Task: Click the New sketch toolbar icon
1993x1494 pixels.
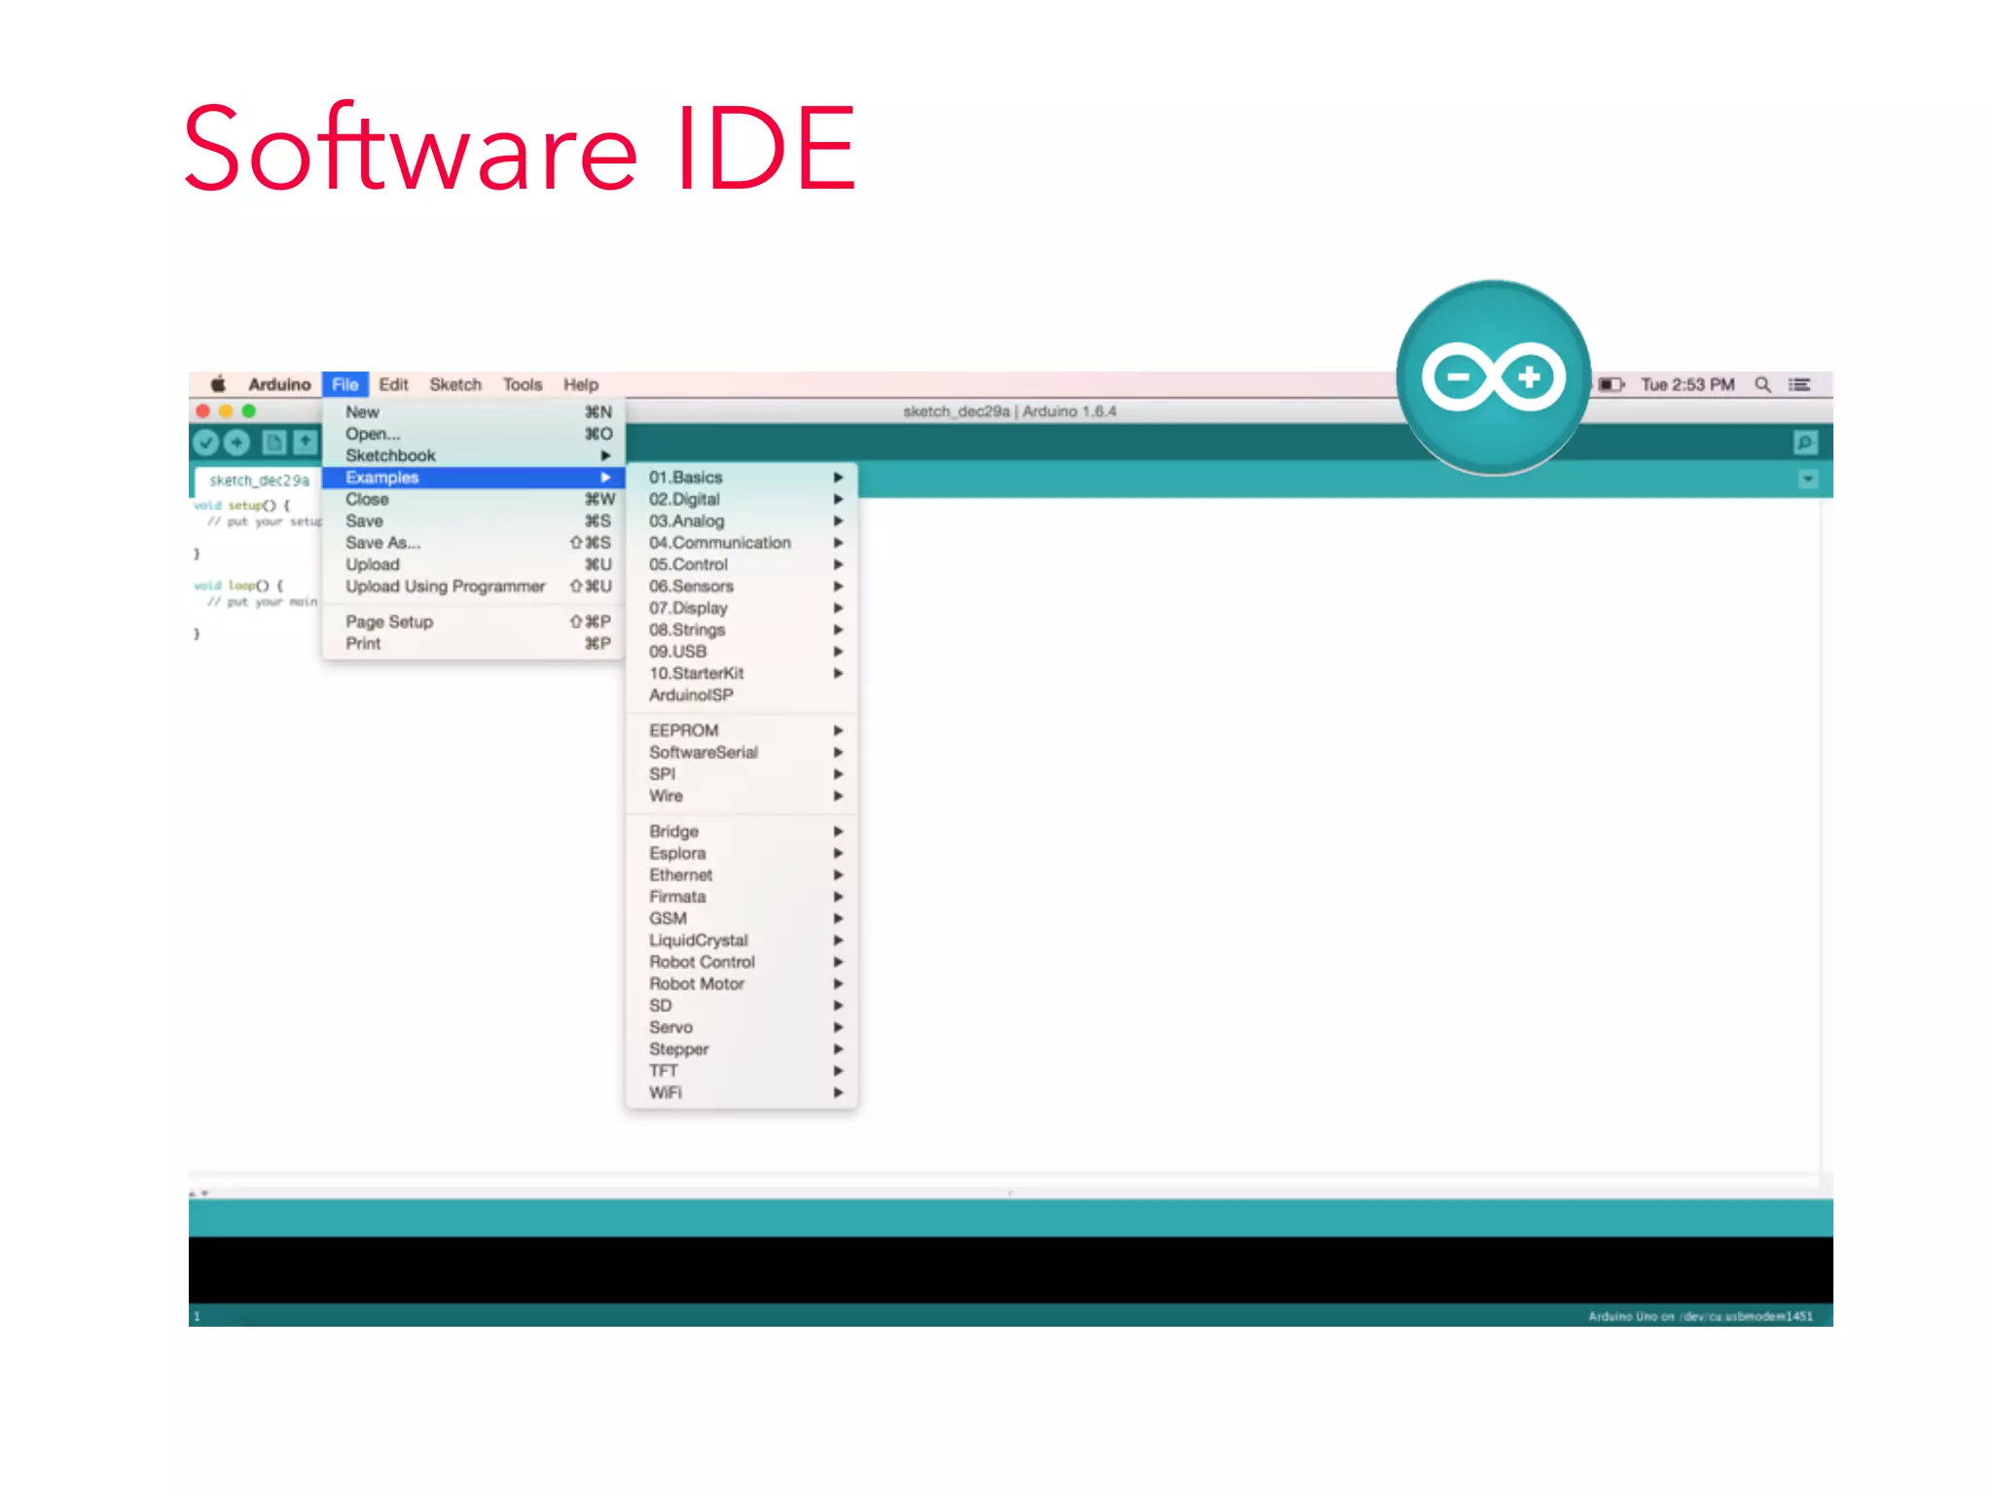Action: [274, 444]
